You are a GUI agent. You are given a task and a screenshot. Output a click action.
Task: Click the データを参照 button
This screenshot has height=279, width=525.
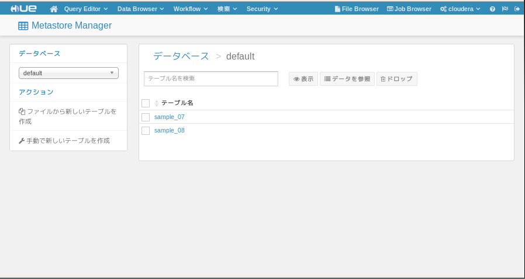point(347,79)
